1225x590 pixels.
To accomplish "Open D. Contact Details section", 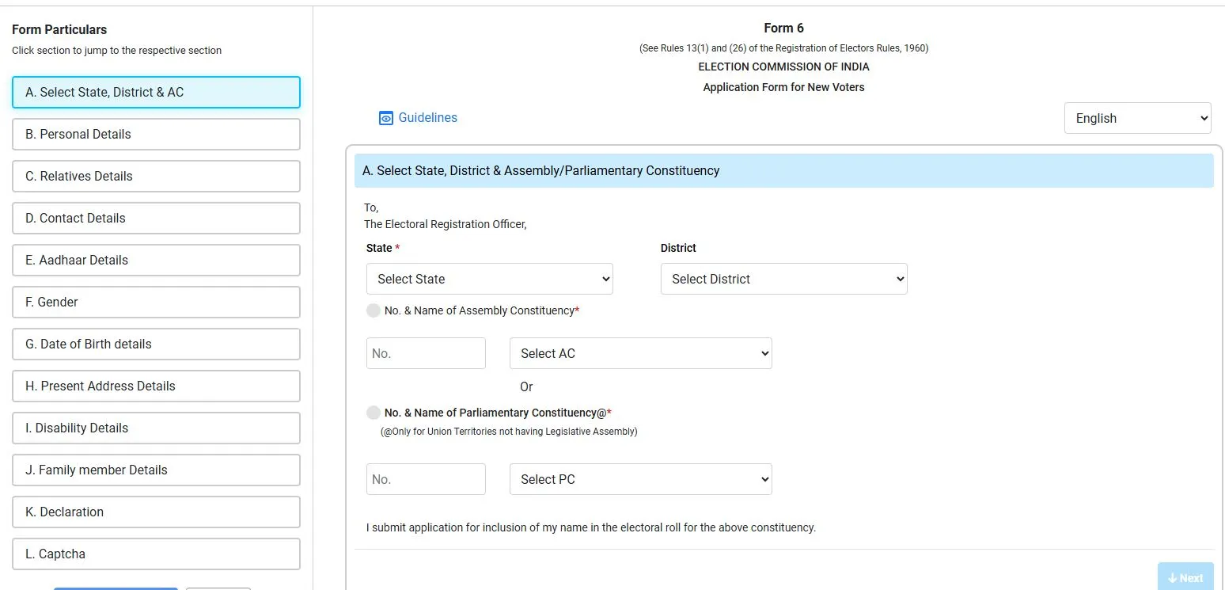I will tap(156, 218).
